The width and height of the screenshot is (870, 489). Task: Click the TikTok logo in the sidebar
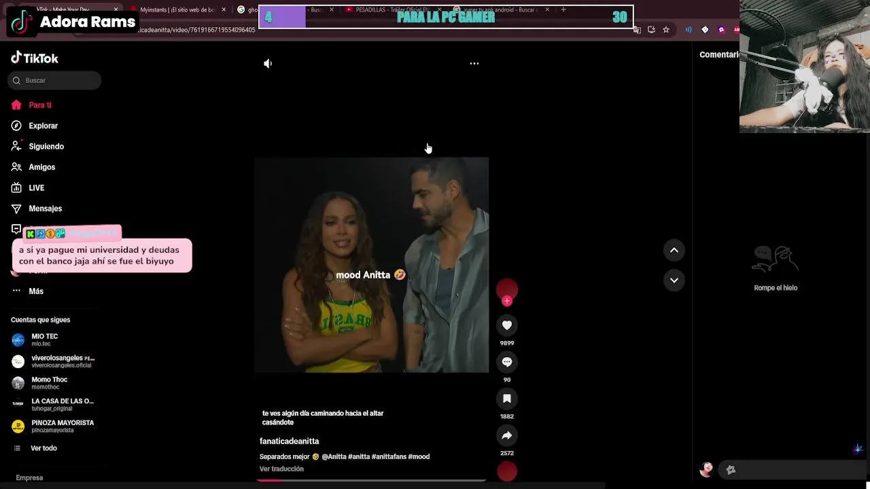(35, 58)
